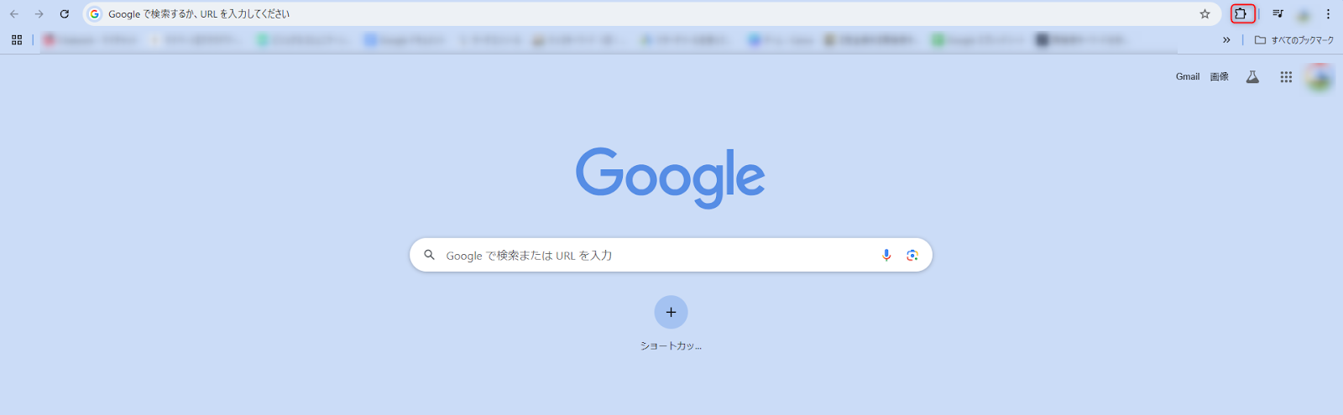The width and height of the screenshot is (1343, 415).
Task: Click the ショートカッ... label
Action: click(671, 345)
